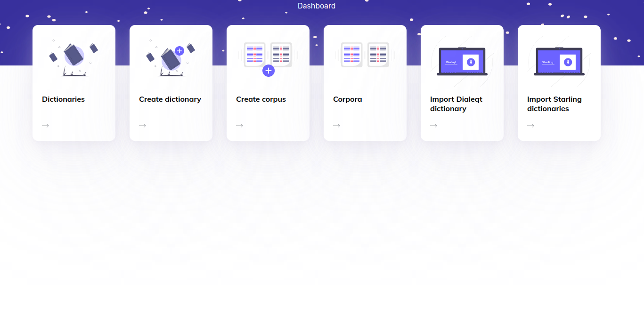
Task: Open Import Starling dictionaries title
Action: coord(554,104)
